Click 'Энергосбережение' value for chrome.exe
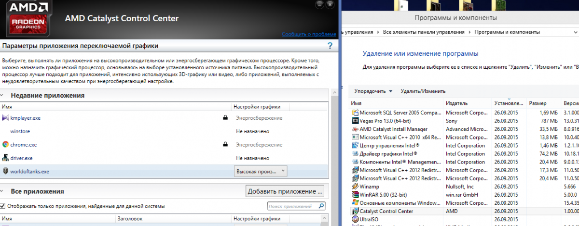Viewport: 579px width, 226px height. (259, 144)
